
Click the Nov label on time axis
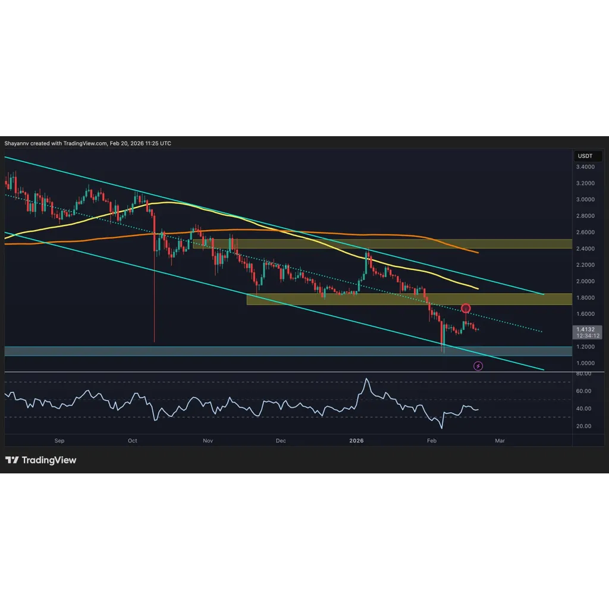tap(208, 441)
